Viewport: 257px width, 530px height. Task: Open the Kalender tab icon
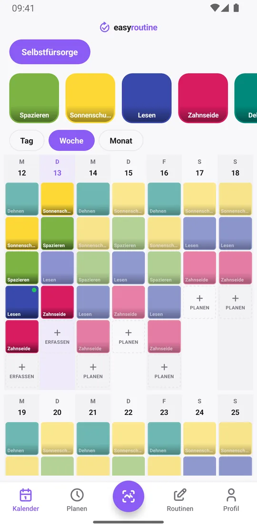[x=26, y=495]
